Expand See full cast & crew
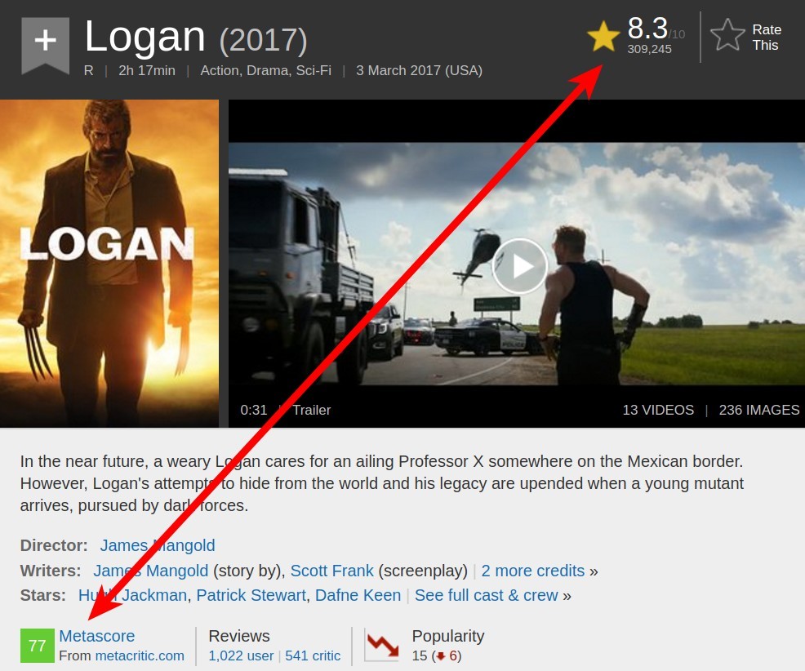 pos(486,595)
